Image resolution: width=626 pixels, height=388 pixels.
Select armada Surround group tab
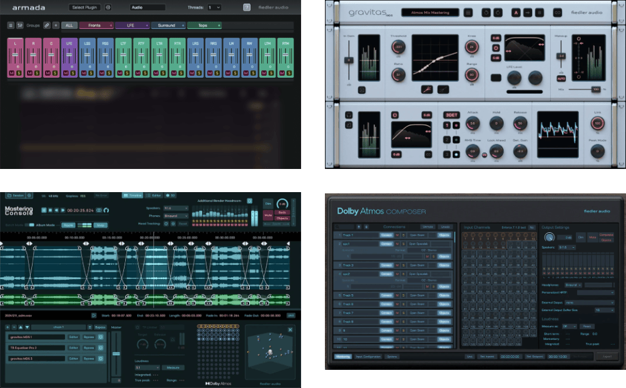tap(168, 25)
